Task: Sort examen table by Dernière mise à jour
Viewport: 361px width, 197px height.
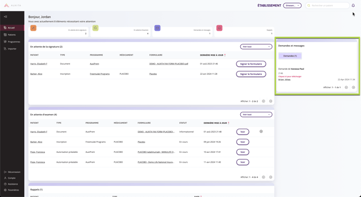Action: (x=217, y=123)
